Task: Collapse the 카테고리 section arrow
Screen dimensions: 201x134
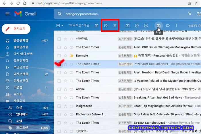Action: [4, 101]
